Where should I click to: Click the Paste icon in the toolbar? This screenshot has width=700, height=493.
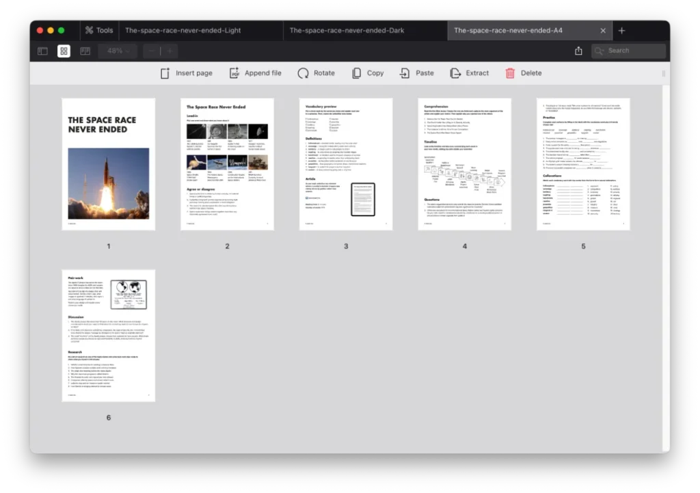coord(404,72)
